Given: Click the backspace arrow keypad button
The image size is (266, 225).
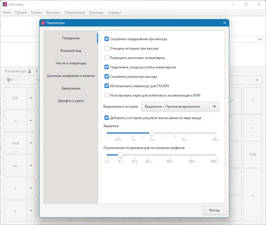Looking at the screenshot, I should [253, 128].
